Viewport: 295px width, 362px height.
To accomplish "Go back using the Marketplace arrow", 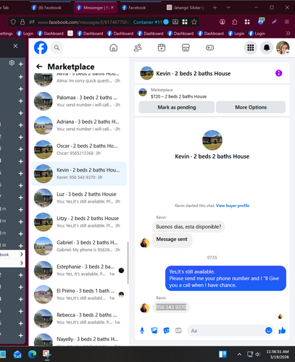I will [x=39, y=67].
